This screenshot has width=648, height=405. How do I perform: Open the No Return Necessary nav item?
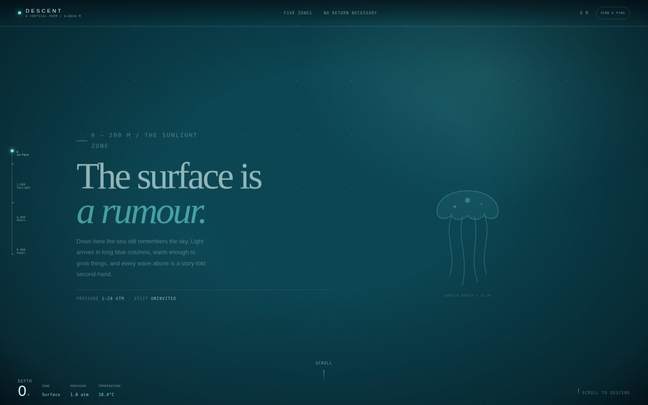tap(350, 13)
